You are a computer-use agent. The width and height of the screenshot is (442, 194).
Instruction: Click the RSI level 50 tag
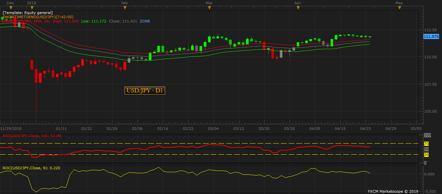pyautogui.click(x=426, y=149)
